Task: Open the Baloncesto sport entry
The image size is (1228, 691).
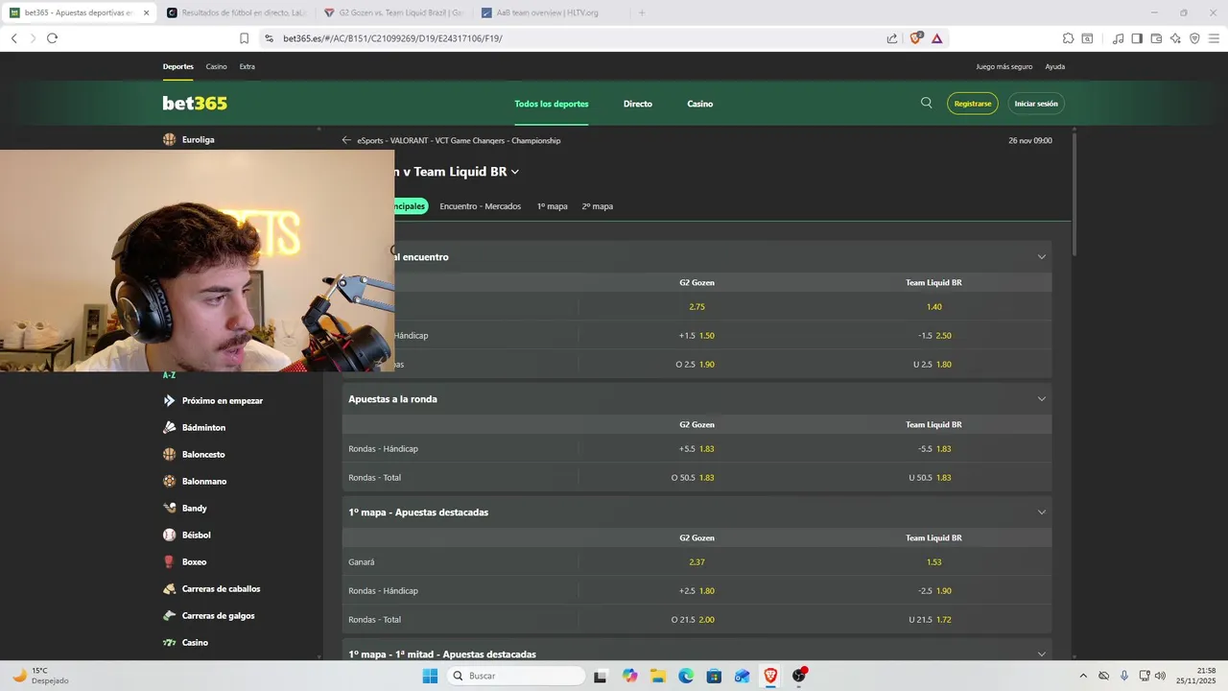Action: (x=194, y=454)
